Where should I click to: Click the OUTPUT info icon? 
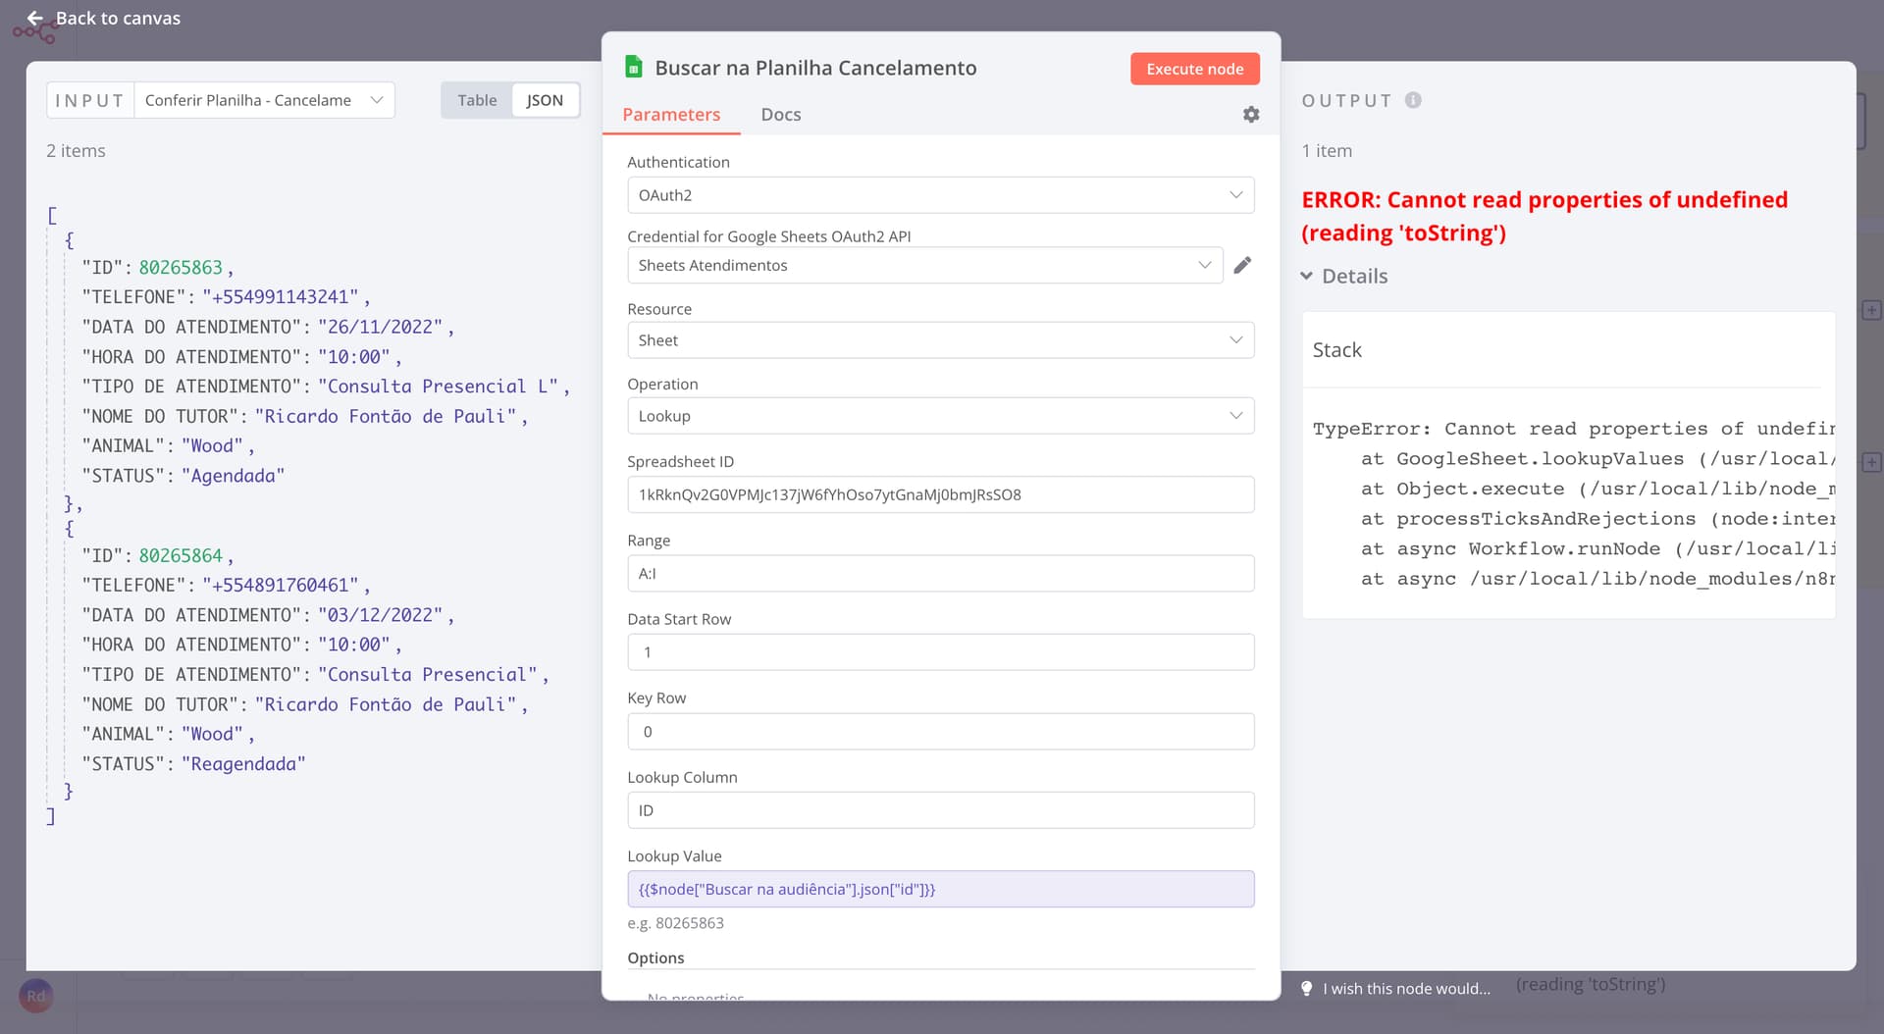pos(1413,100)
